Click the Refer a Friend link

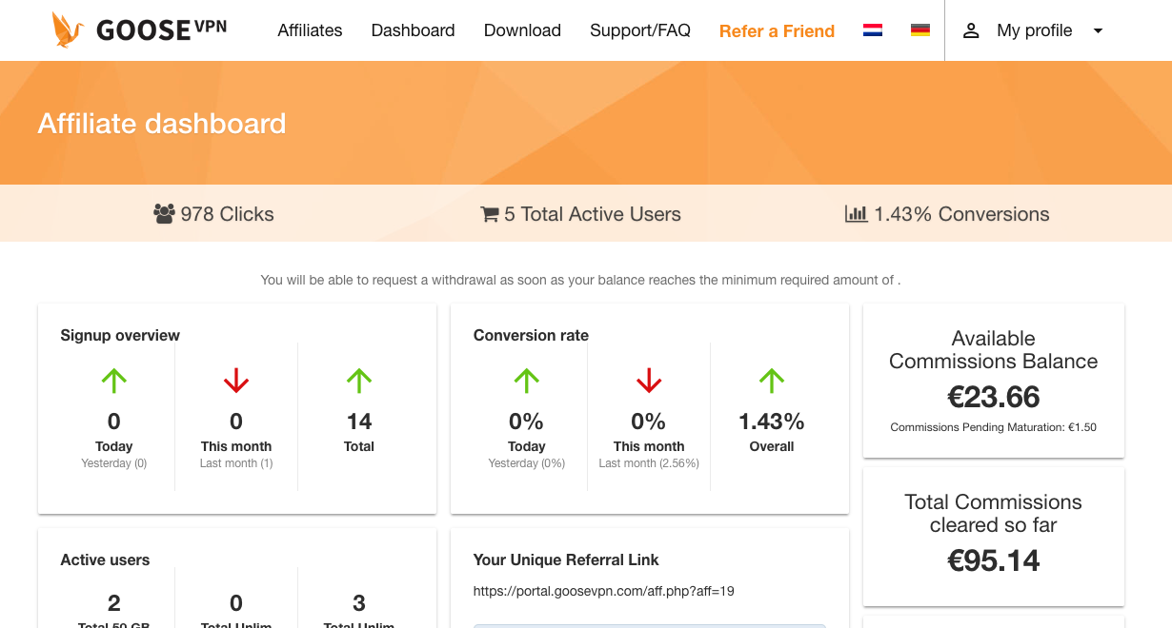pyautogui.click(x=777, y=30)
